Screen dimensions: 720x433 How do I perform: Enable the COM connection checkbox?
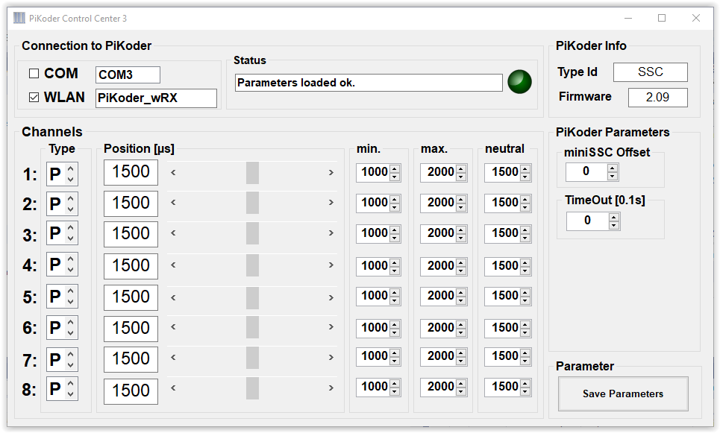pos(34,73)
